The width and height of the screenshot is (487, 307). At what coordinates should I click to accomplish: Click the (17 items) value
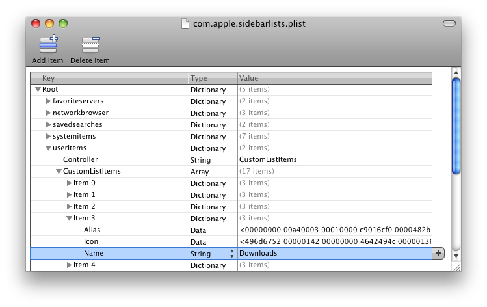257,172
